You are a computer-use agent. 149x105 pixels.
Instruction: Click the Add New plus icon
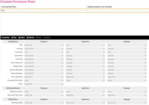[2, 37]
